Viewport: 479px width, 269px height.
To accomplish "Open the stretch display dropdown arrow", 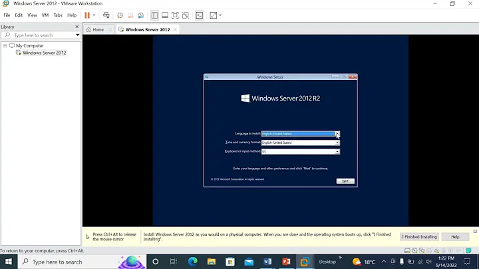I will (x=220, y=15).
